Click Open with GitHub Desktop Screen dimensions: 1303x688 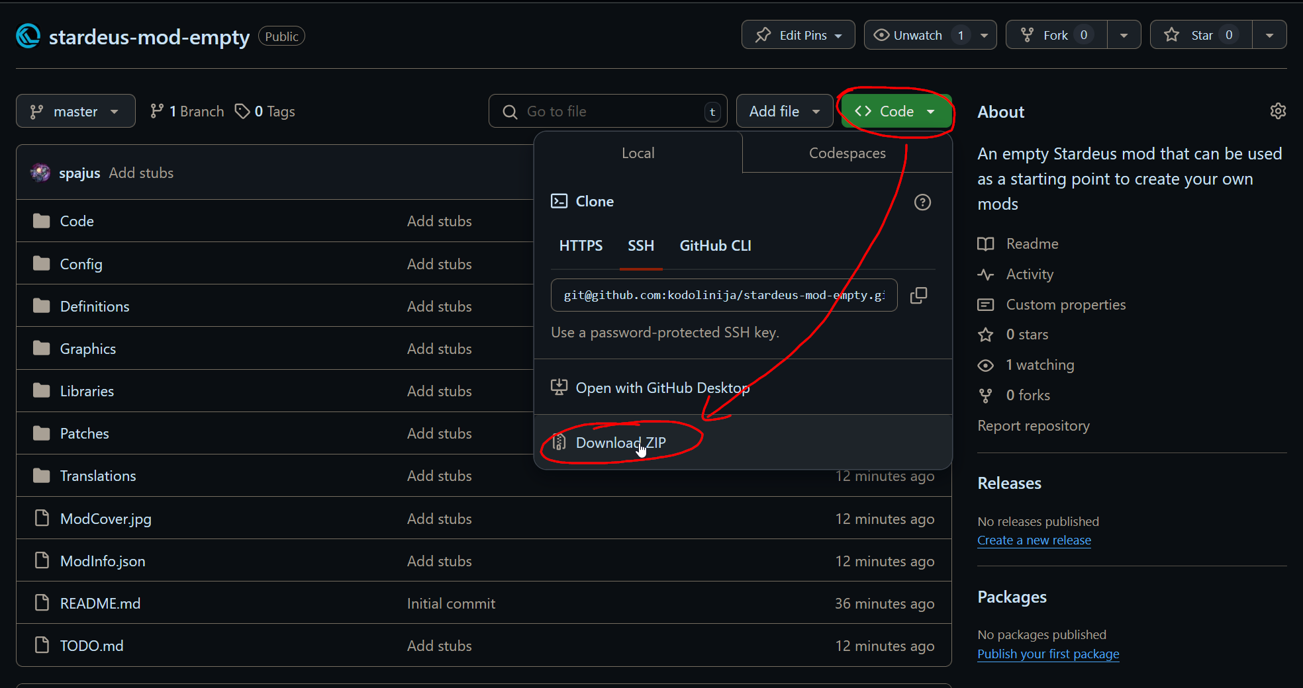coord(662,388)
